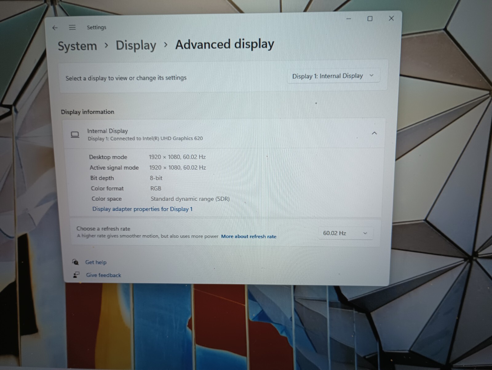The image size is (492, 370).
Task: Close the Settings window
Action: click(x=391, y=18)
